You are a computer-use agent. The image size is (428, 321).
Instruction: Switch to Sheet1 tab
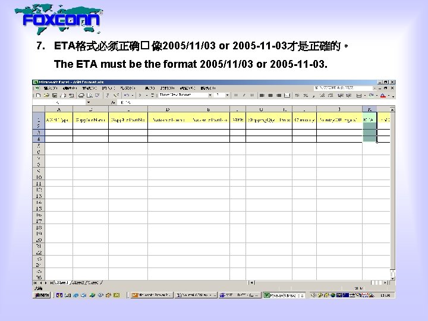[x=62, y=283]
